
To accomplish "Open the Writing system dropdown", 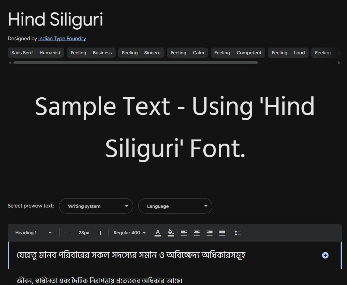I will 96,206.
